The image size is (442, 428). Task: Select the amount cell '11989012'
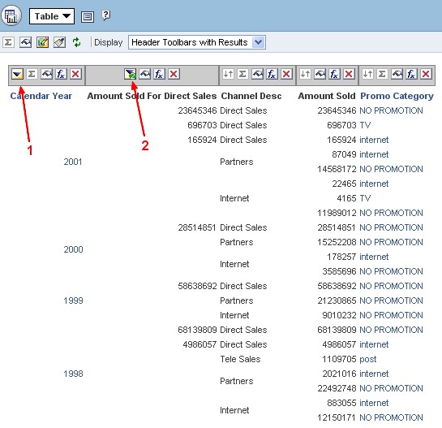click(x=337, y=213)
